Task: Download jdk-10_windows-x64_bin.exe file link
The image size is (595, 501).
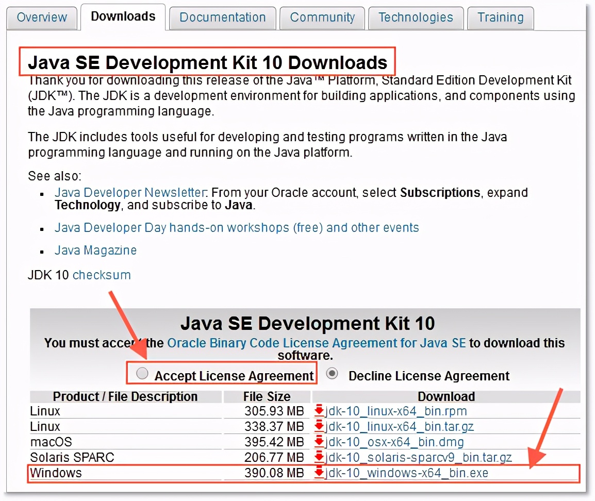Action: 406,473
